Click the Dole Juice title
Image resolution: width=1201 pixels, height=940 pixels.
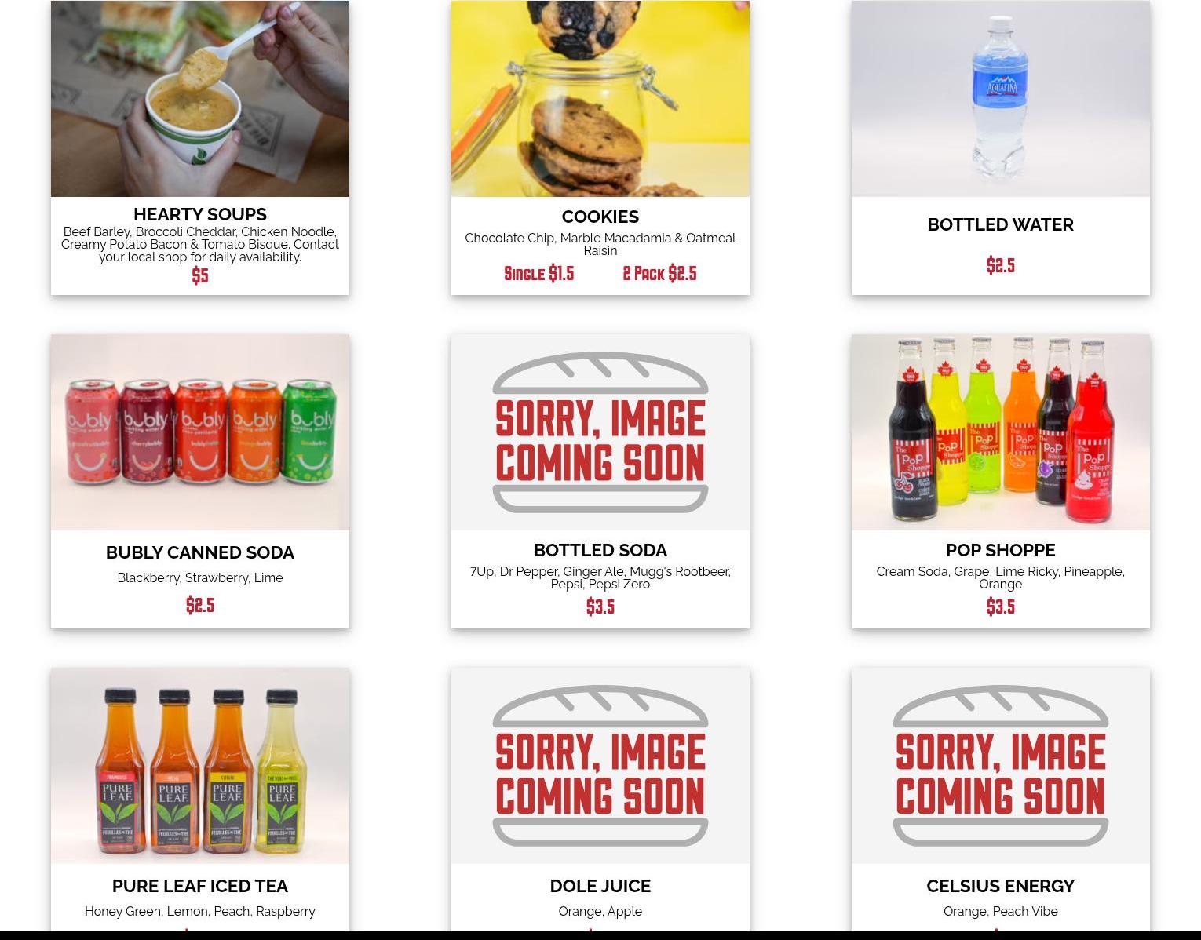[600, 886]
